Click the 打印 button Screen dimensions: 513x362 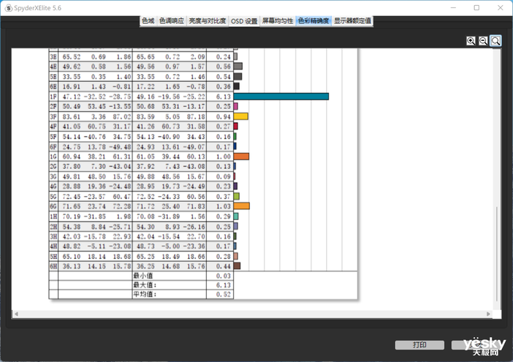[x=419, y=345]
